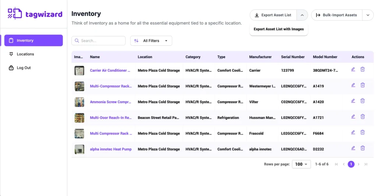This screenshot has height=196, width=377.
Task: Open the Multi-Door Reach-In Re... link
Action: pyautogui.click(x=110, y=118)
